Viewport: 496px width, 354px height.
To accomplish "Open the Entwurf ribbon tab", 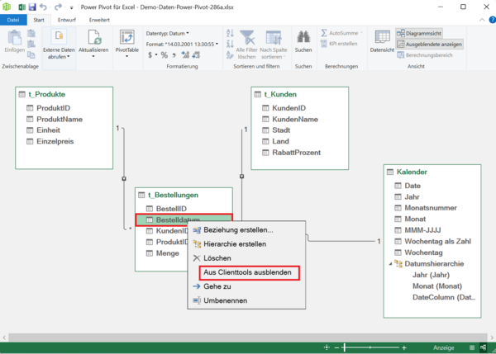I will pyautogui.click(x=67, y=19).
